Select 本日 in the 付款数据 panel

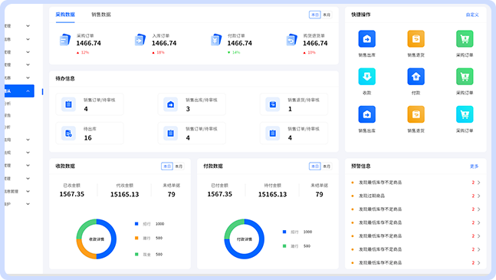(x=315, y=166)
